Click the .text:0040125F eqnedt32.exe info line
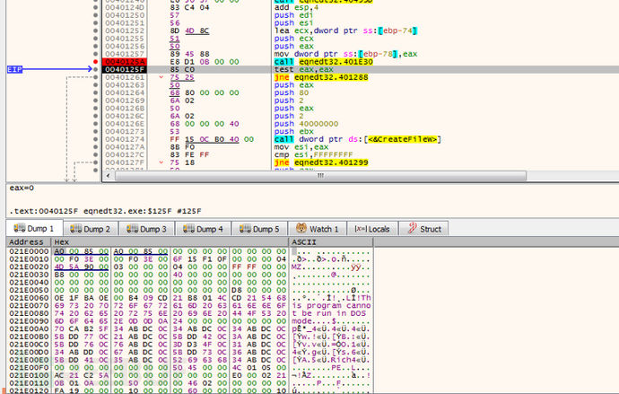 click(x=105, y=211)
